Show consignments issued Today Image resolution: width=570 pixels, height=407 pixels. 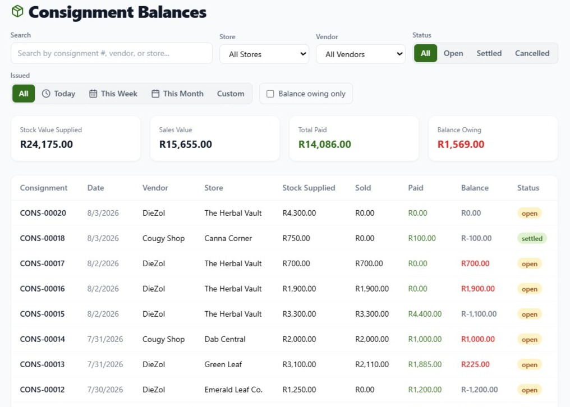pyautogui.click(x=58, y=94)
